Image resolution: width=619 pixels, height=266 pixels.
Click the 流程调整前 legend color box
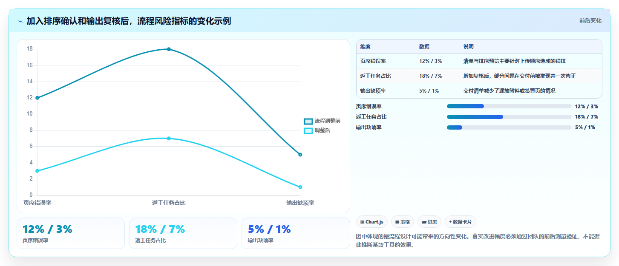308,121
